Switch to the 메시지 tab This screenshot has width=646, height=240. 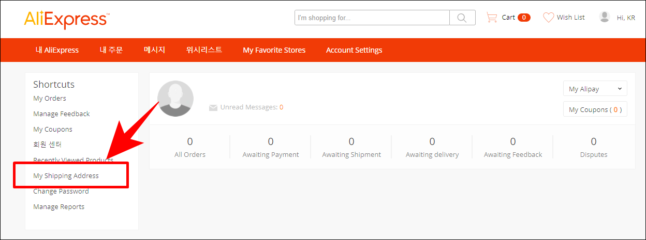coord(154,50)
